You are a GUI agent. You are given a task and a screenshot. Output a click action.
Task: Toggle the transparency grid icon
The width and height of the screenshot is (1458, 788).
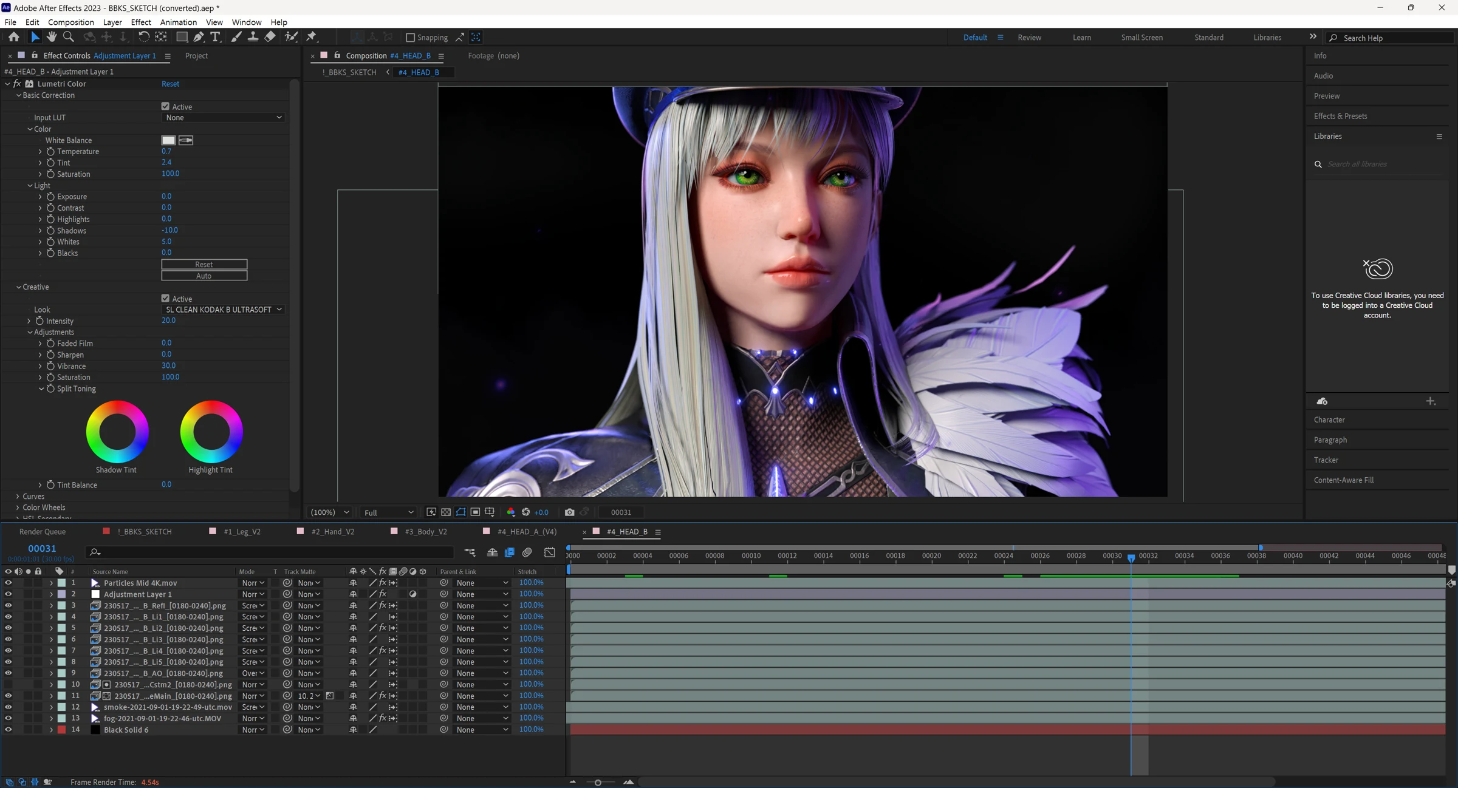(x=446, y=512)
